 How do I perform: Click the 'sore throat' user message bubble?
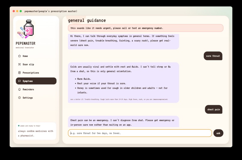point(213,56)
